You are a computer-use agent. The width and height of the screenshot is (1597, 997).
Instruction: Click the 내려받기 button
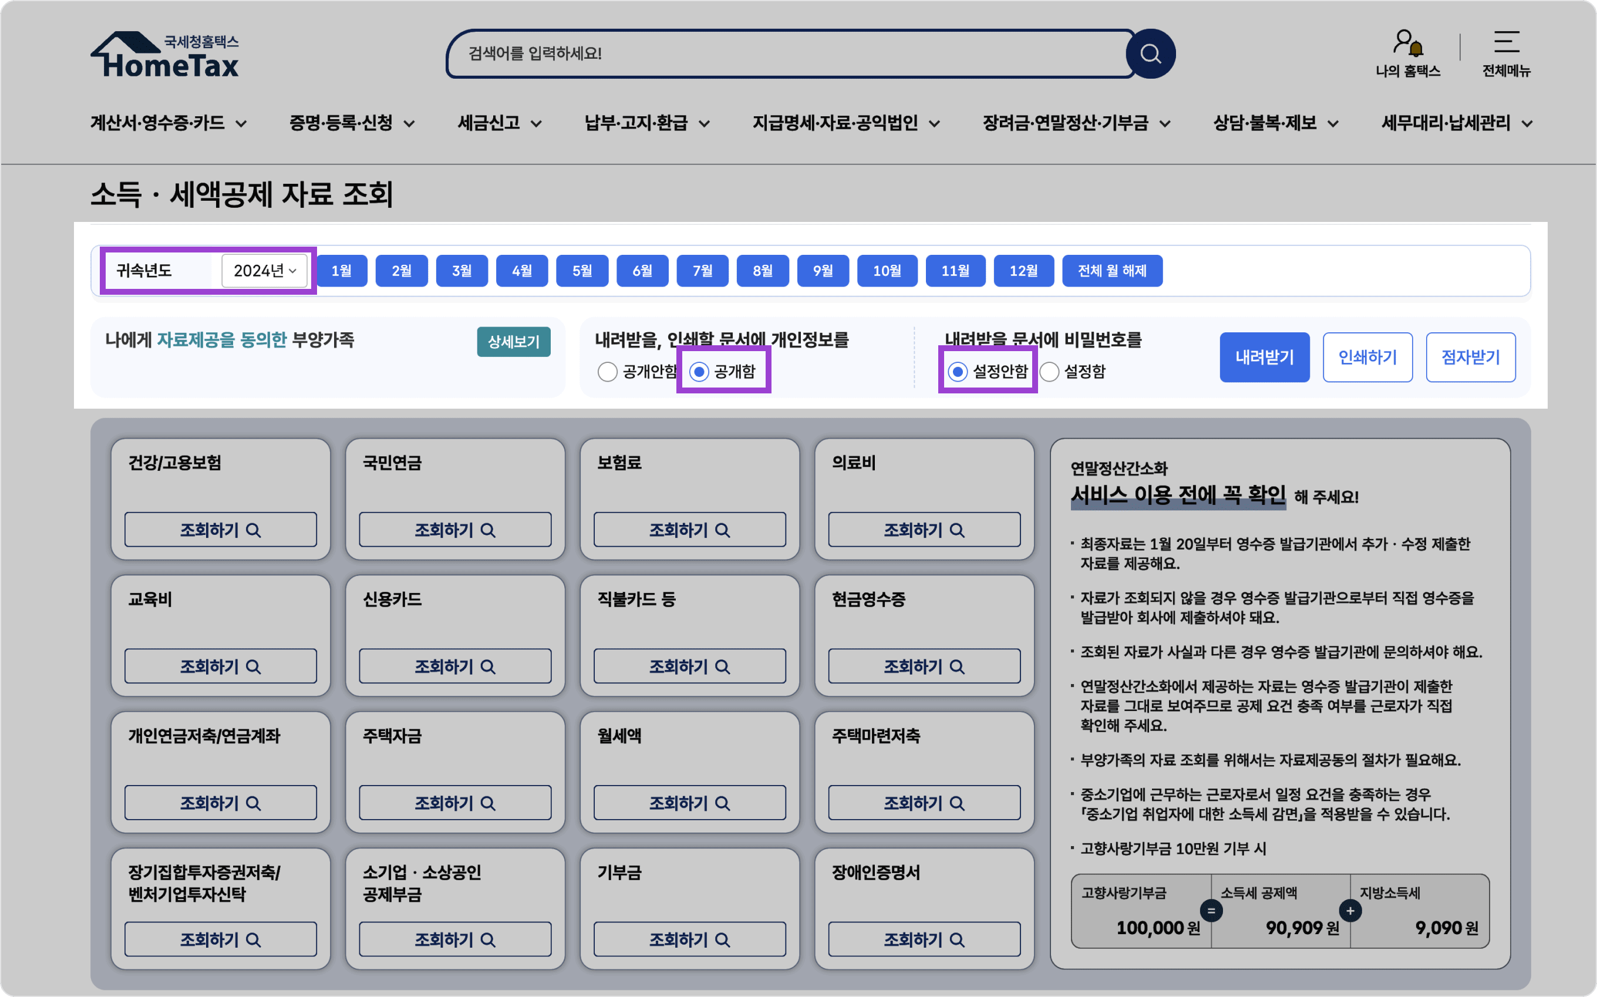coord(1264,358)
